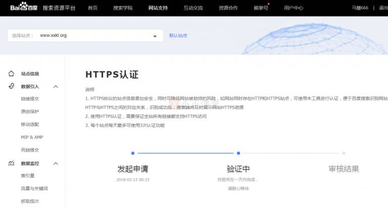
Task: Select 网站支持 in the top navigation
Action: point(158,8)
